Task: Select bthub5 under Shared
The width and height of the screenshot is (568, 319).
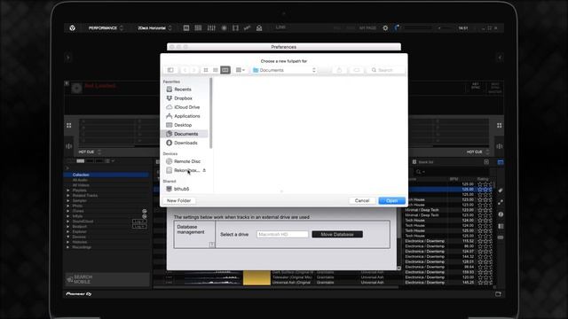Action: tap(185, 189)
